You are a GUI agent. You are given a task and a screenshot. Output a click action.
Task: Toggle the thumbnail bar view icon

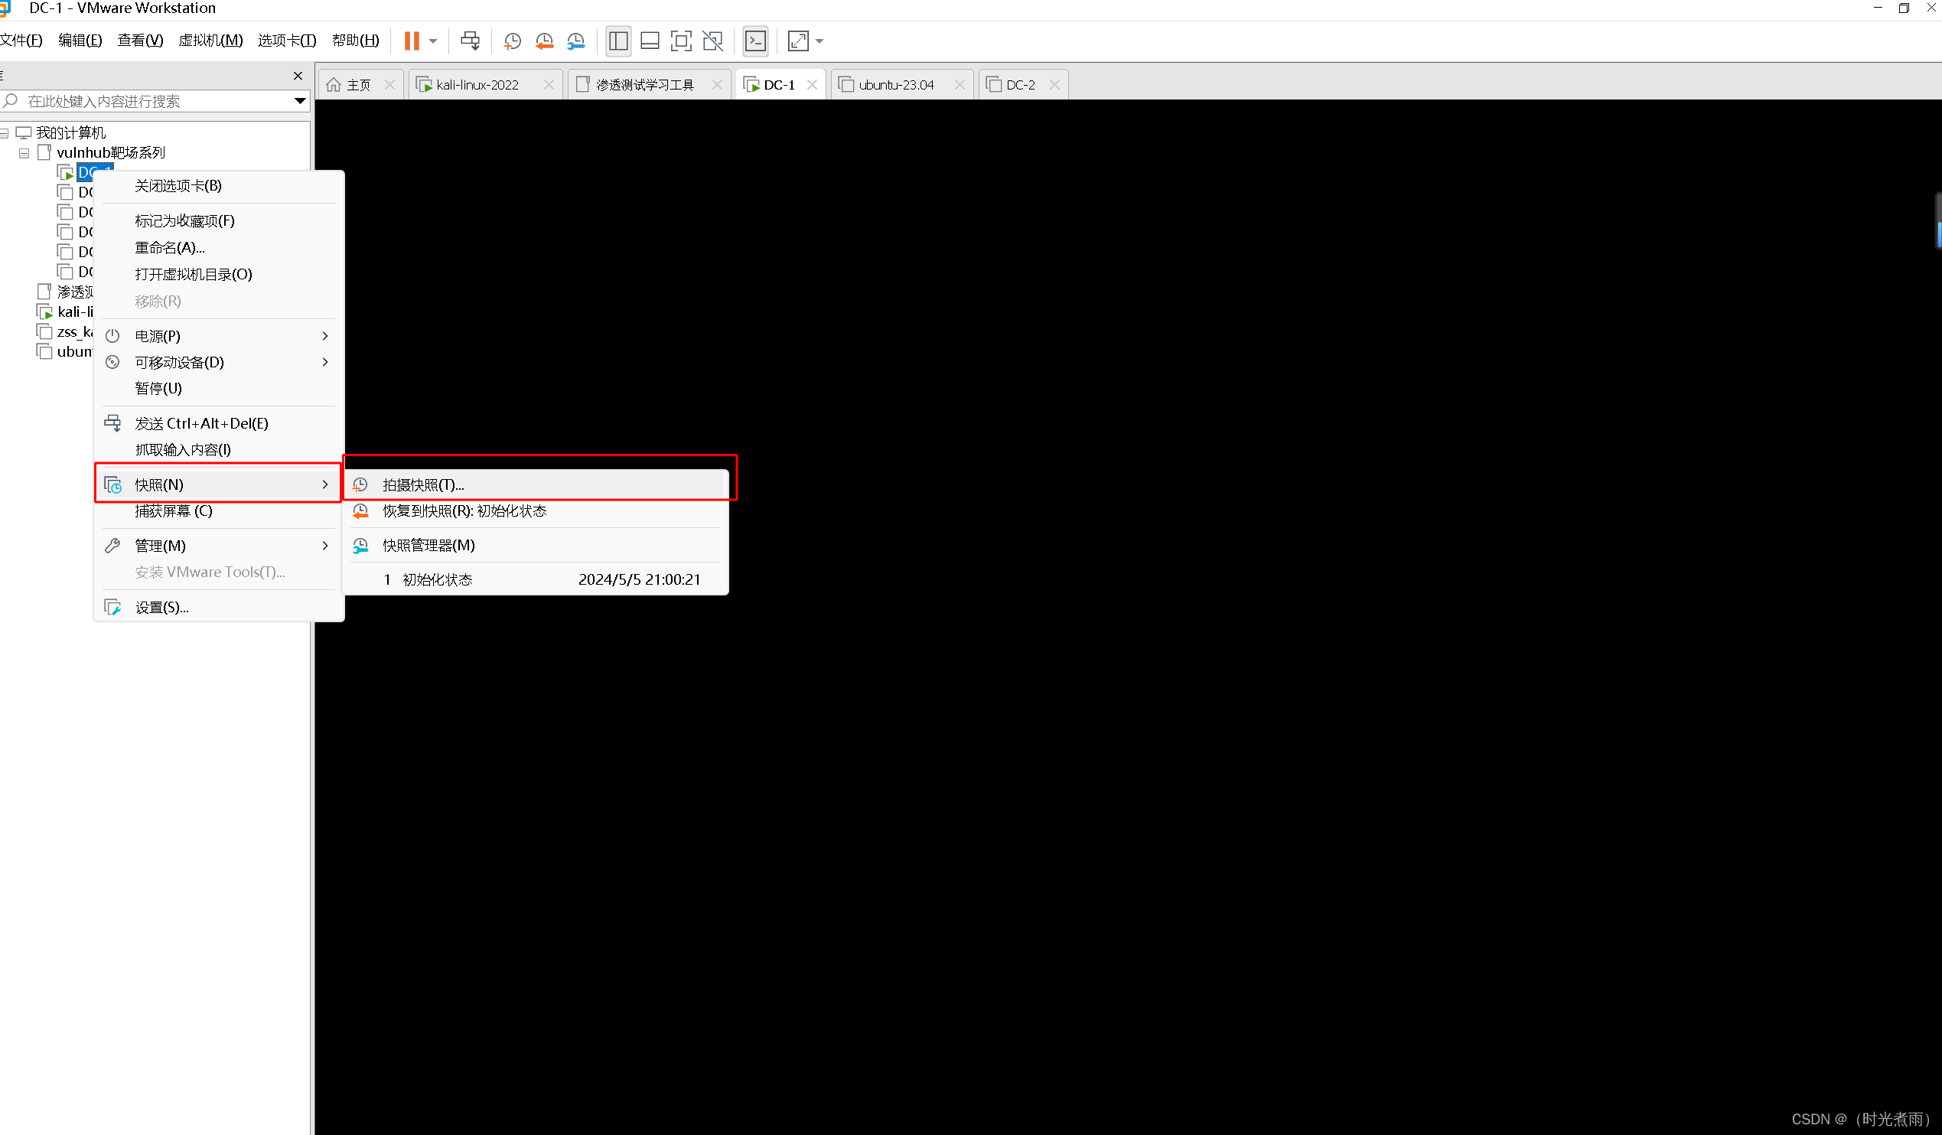tap(650, 41)
